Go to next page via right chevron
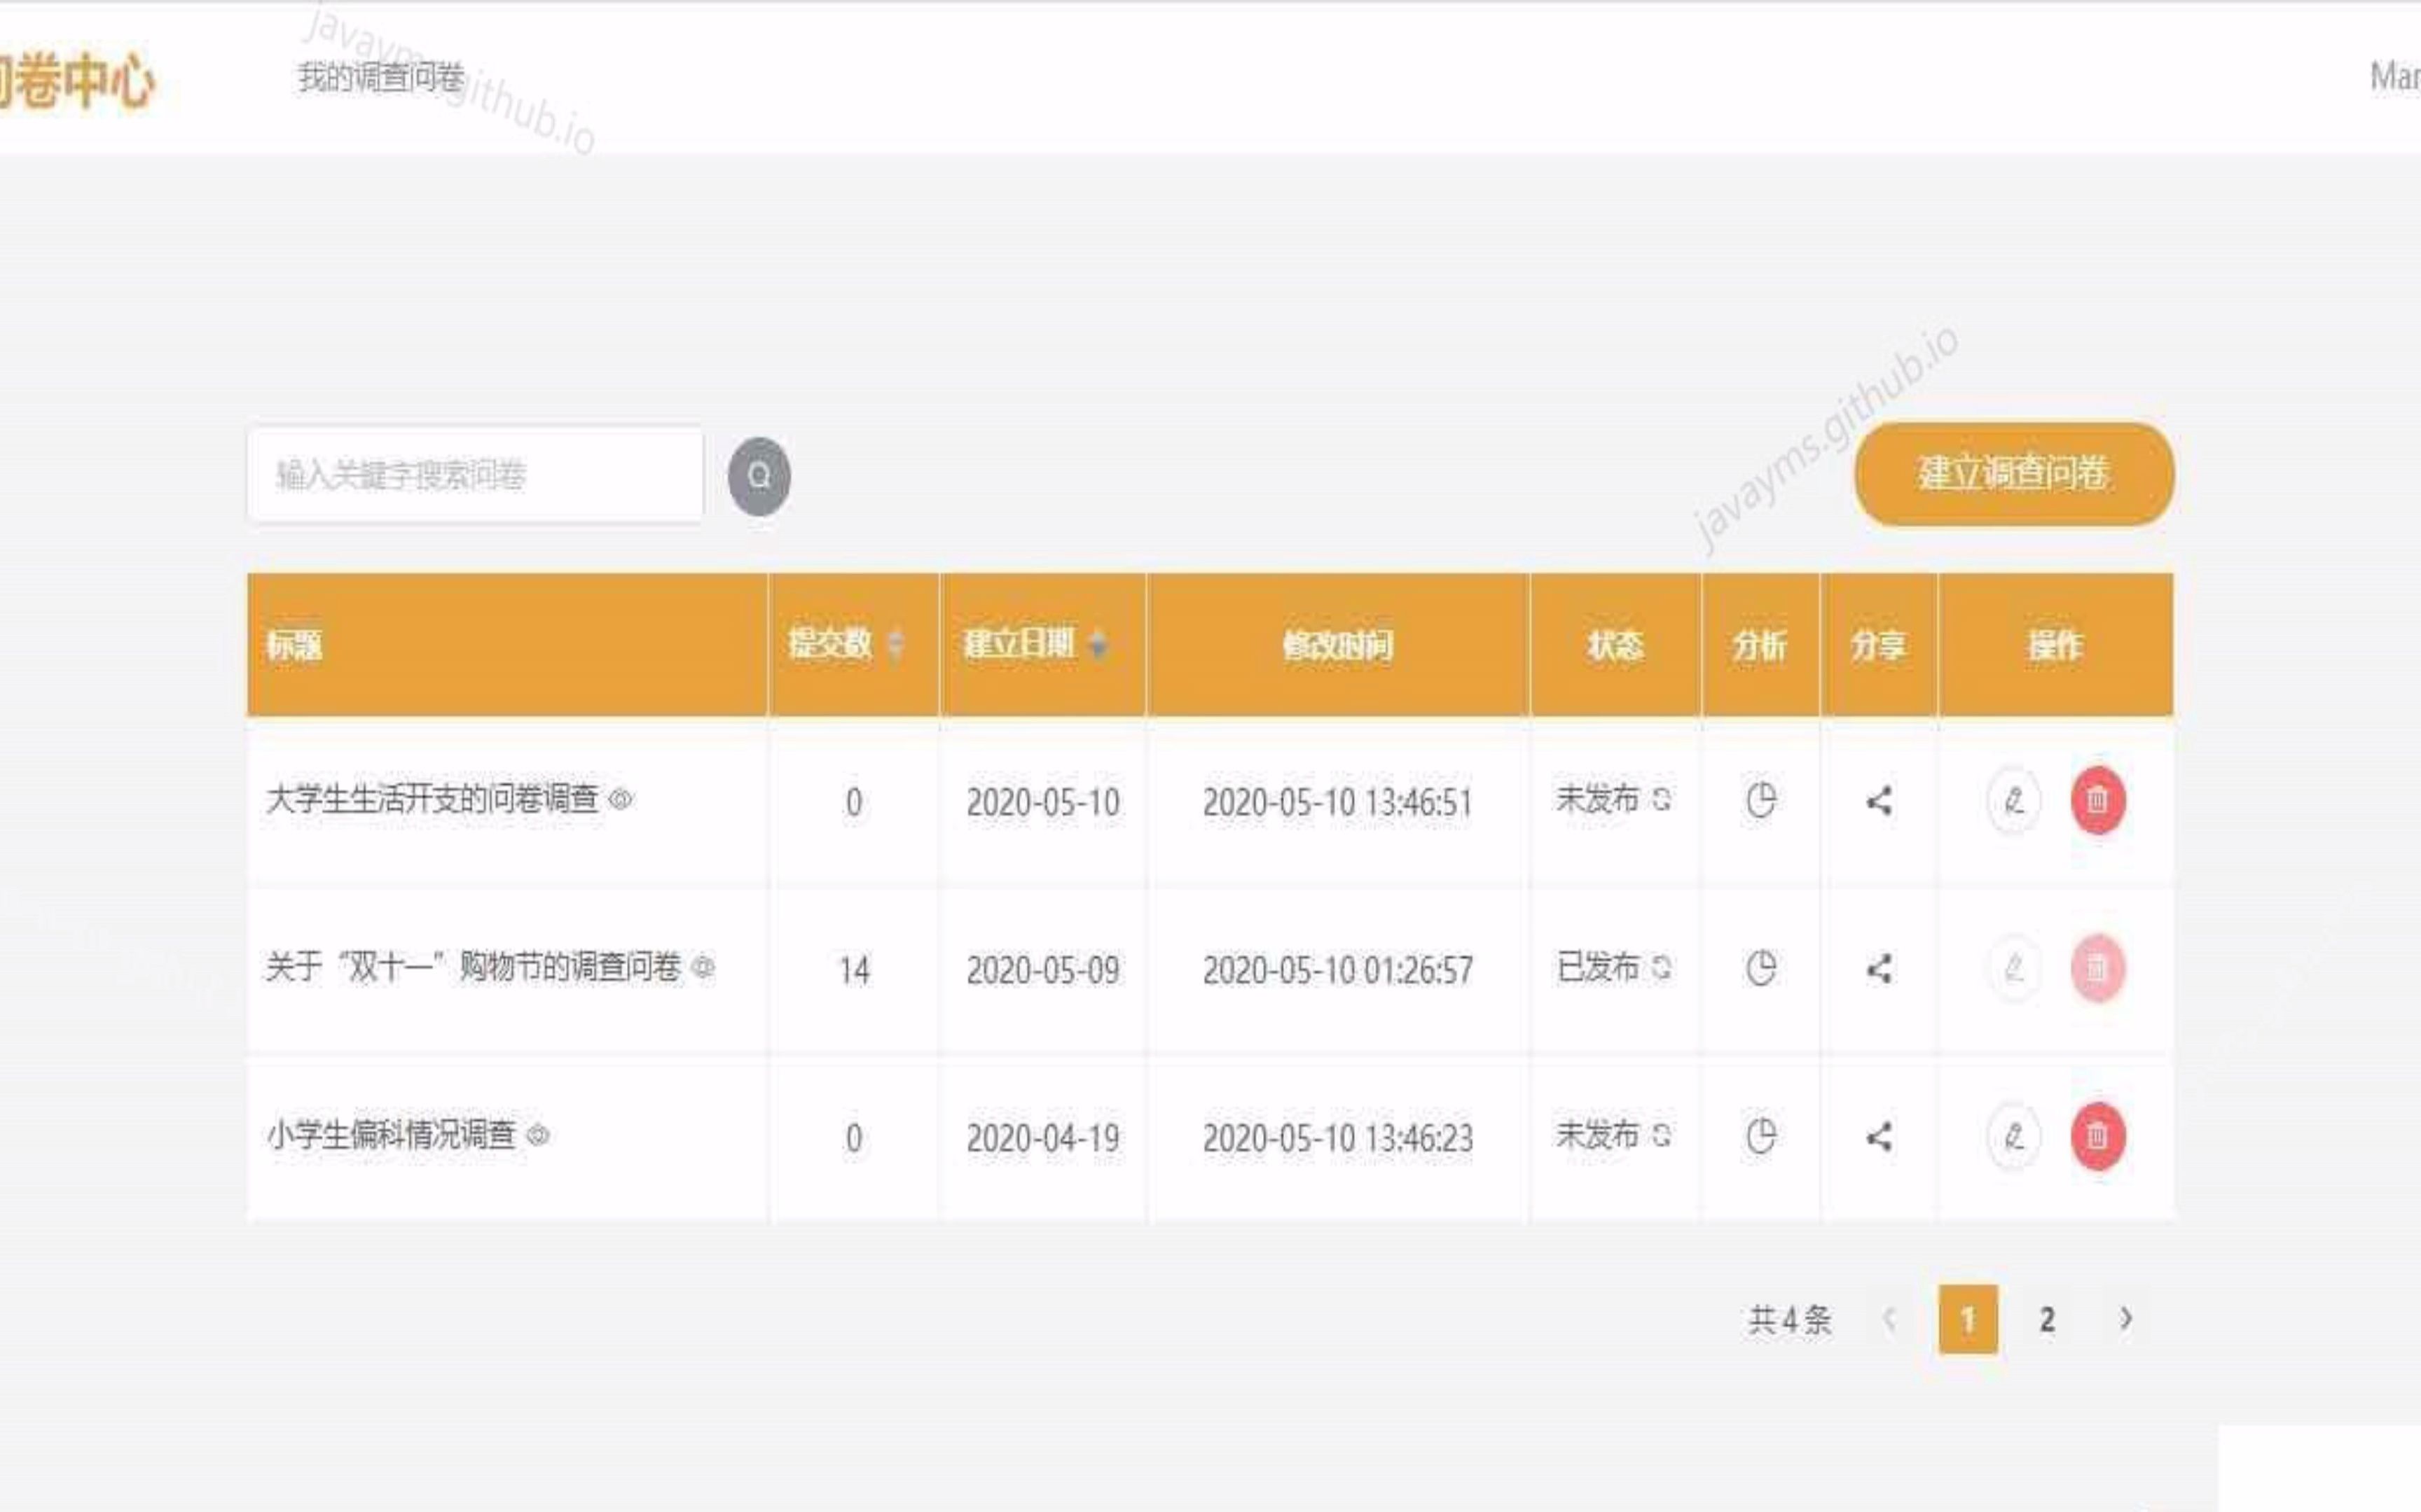 pos(2126,1319)
